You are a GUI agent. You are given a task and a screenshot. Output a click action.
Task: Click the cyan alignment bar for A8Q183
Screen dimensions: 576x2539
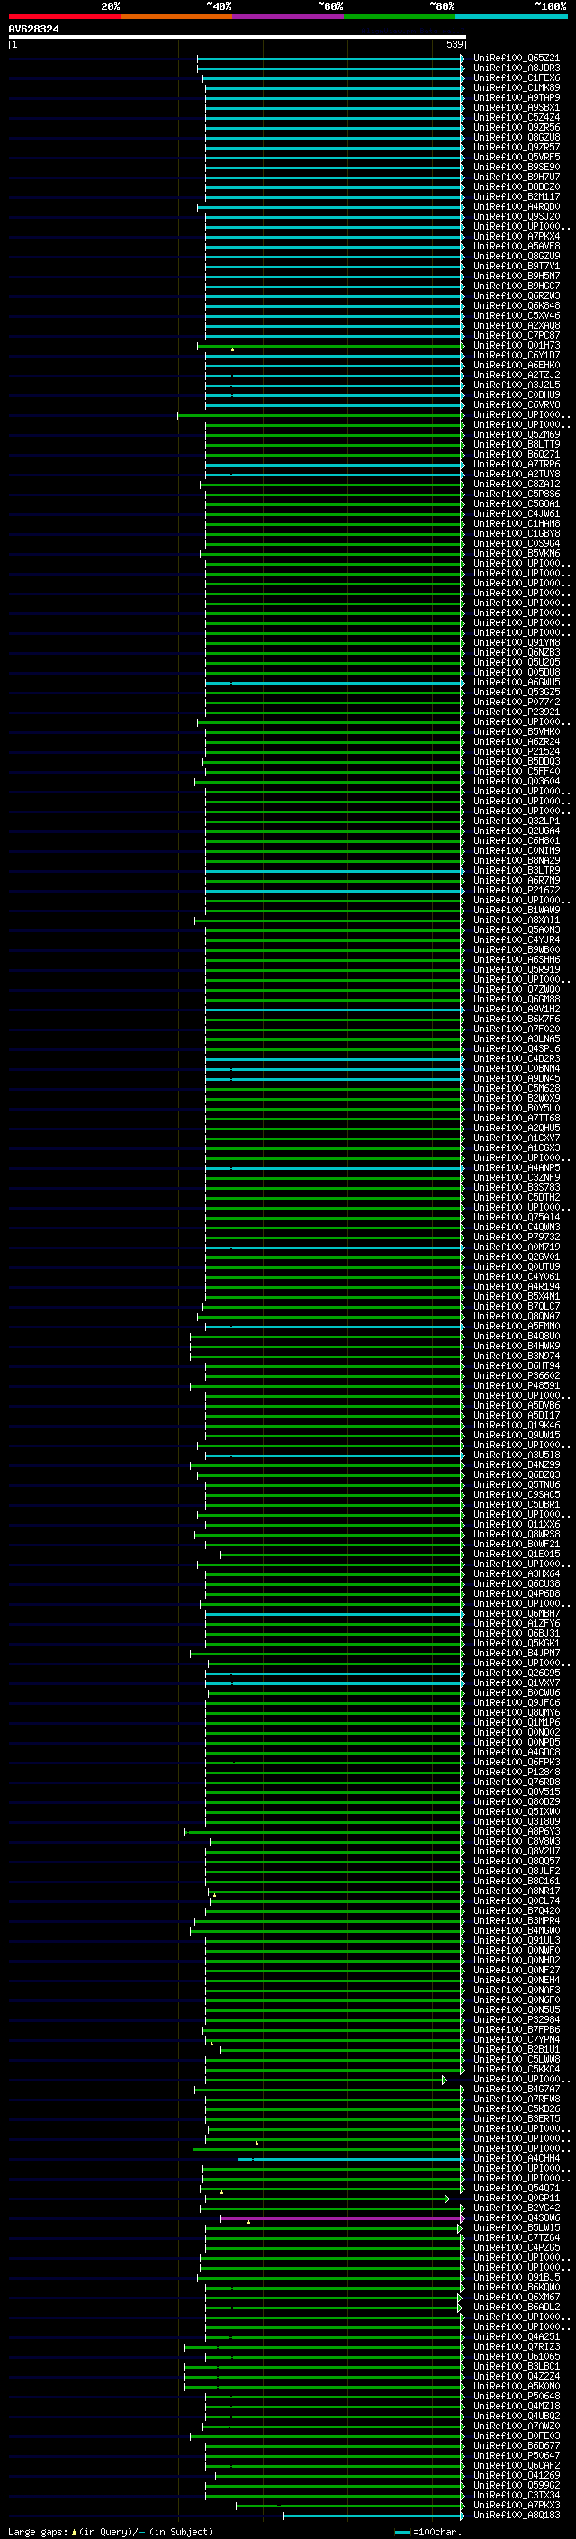[x=374, y=2516]
